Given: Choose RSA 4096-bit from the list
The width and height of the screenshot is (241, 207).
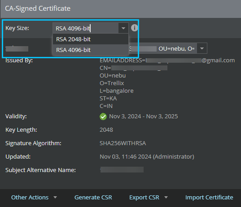Looking at the screenshot, I should [x=91, y=50].
